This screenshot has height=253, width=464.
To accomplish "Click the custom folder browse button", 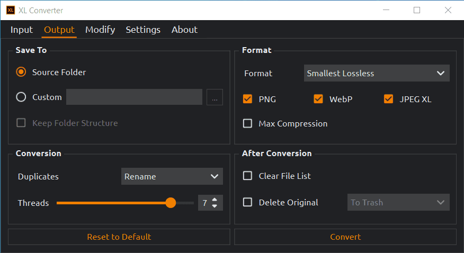I will click(215, 97).
